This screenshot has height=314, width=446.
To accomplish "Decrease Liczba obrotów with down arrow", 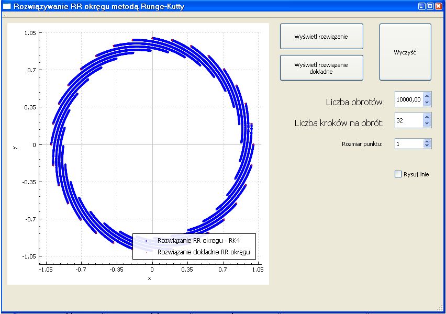I will click(x=427, y=102).
